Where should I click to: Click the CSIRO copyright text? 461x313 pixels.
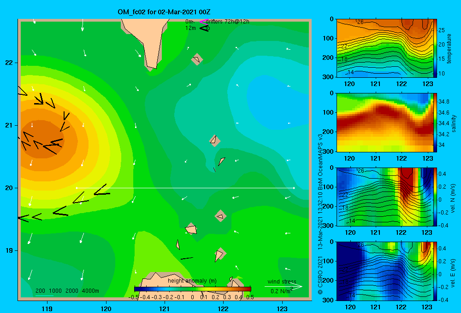pyautogui.click(x=320, y=214)
